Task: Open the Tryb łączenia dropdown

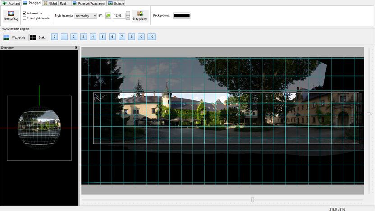Action: (86, 16)
